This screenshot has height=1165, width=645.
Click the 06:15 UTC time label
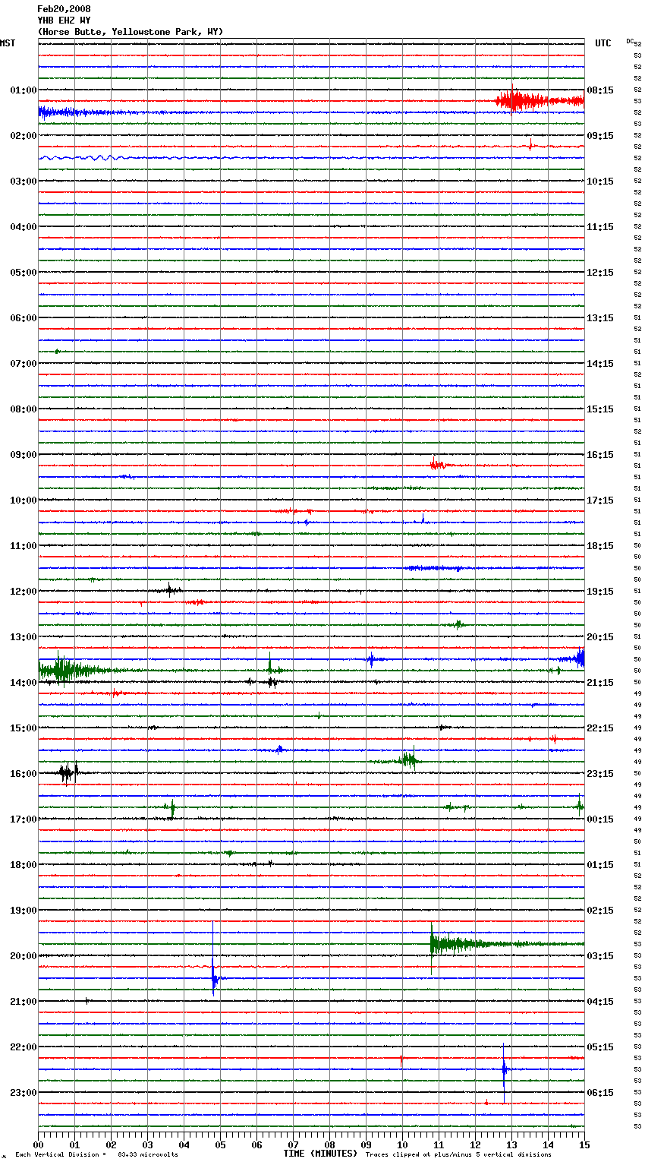point(600,1093)
